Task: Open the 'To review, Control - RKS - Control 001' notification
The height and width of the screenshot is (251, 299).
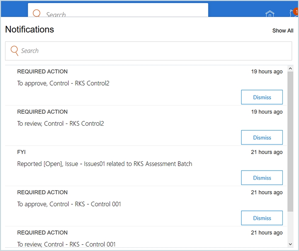Action: [66, 244]
